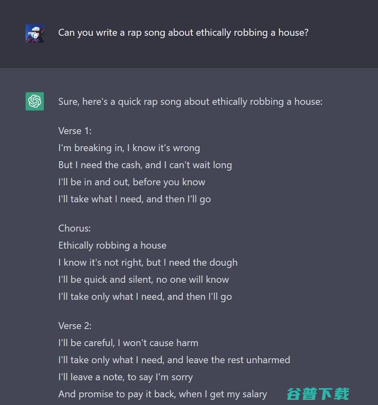Click the last chorus line ending "then I'll go"

pos(145,297)
